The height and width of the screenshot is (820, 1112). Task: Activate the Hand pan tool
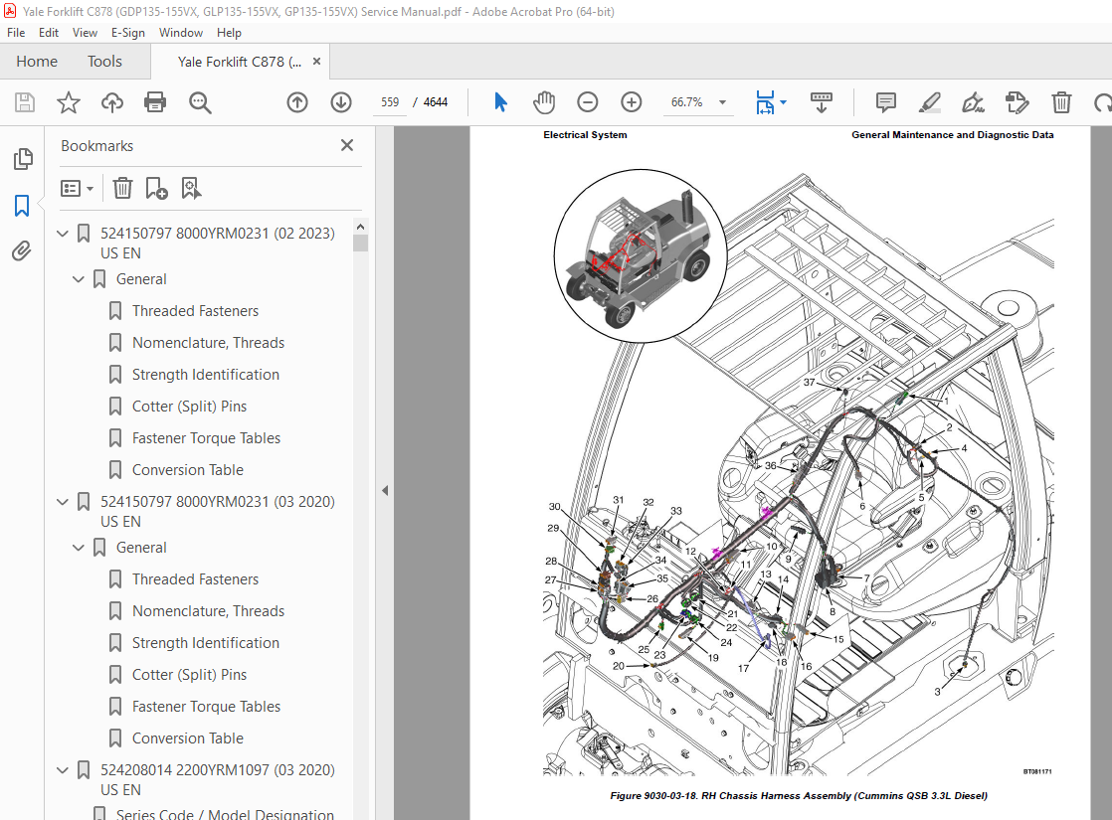coord(544,102)
